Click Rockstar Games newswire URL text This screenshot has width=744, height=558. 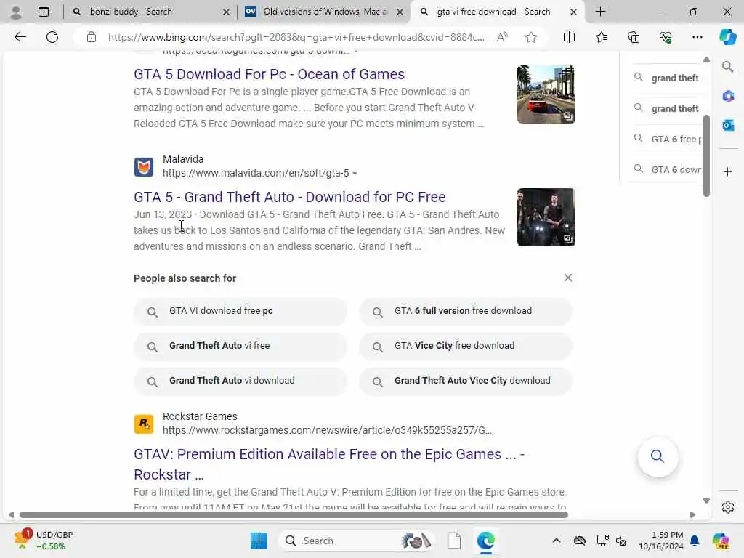(x=328, y=430)
